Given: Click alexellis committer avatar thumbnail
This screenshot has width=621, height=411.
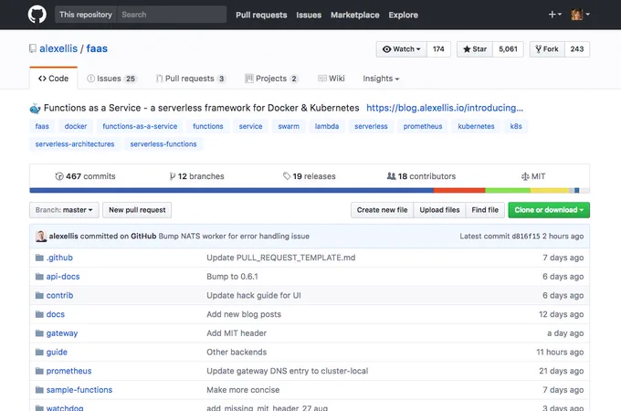Looking at the screenshot, I should click(41, 236).
